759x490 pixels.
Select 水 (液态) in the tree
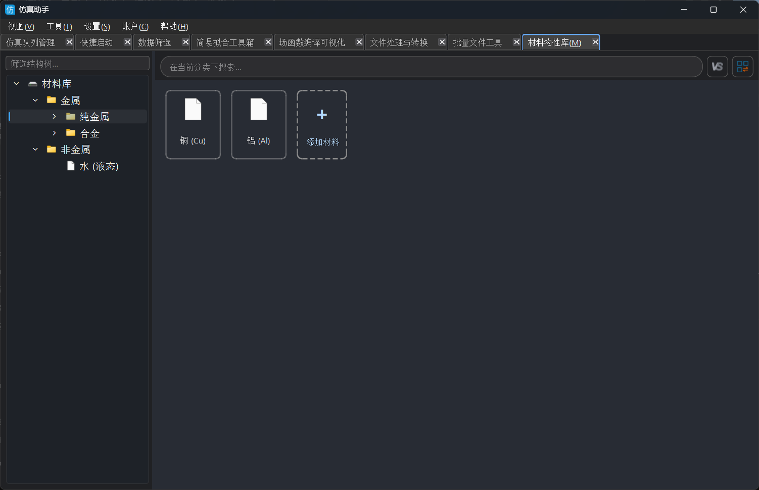point(99,166)
